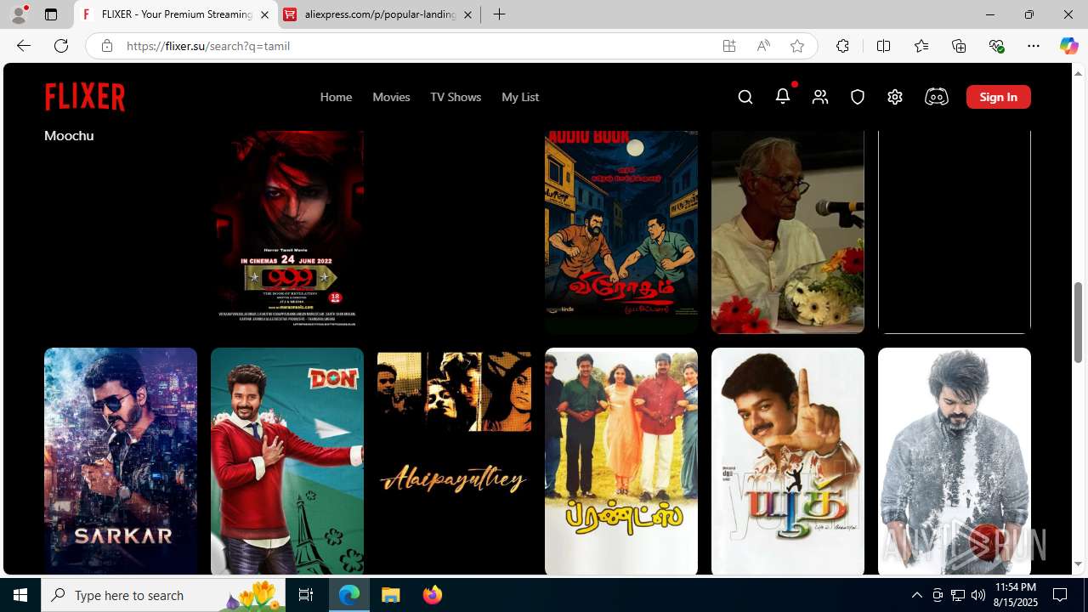Go to Home in Flixer navigation
The width and height of the screenshot is (1088, 612).
tap(336, 97)
